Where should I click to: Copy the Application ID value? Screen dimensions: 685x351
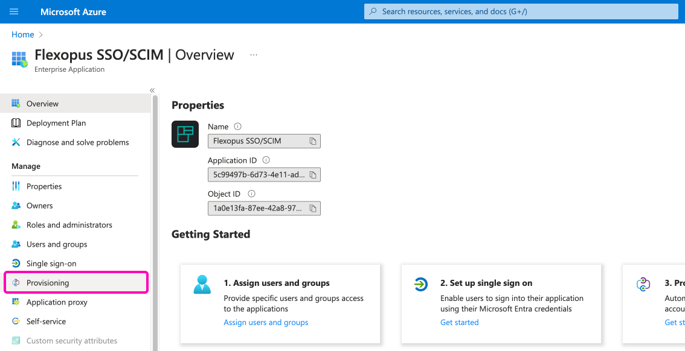click(313, 175)
